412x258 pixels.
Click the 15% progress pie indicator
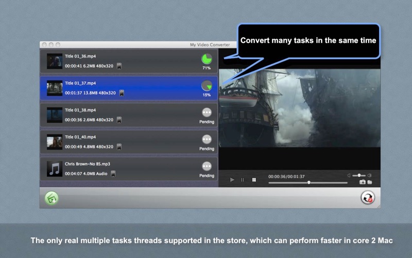coord(207,86)
